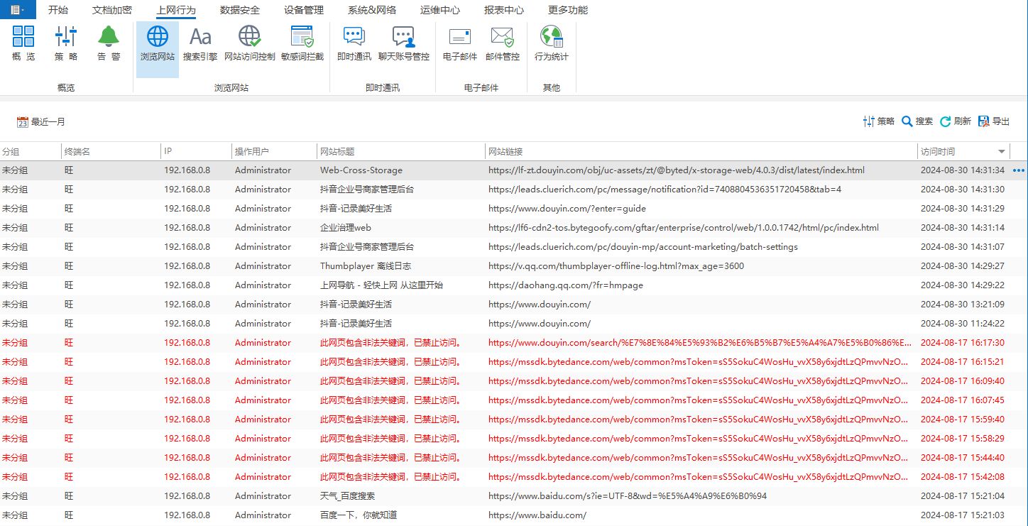This screenshot has height=526, width=1028.
Task: Click the 策略 button above the table
Action: click(879, 121)
